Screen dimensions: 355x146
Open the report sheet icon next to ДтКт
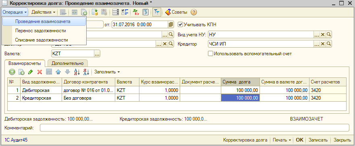point(146,12)
